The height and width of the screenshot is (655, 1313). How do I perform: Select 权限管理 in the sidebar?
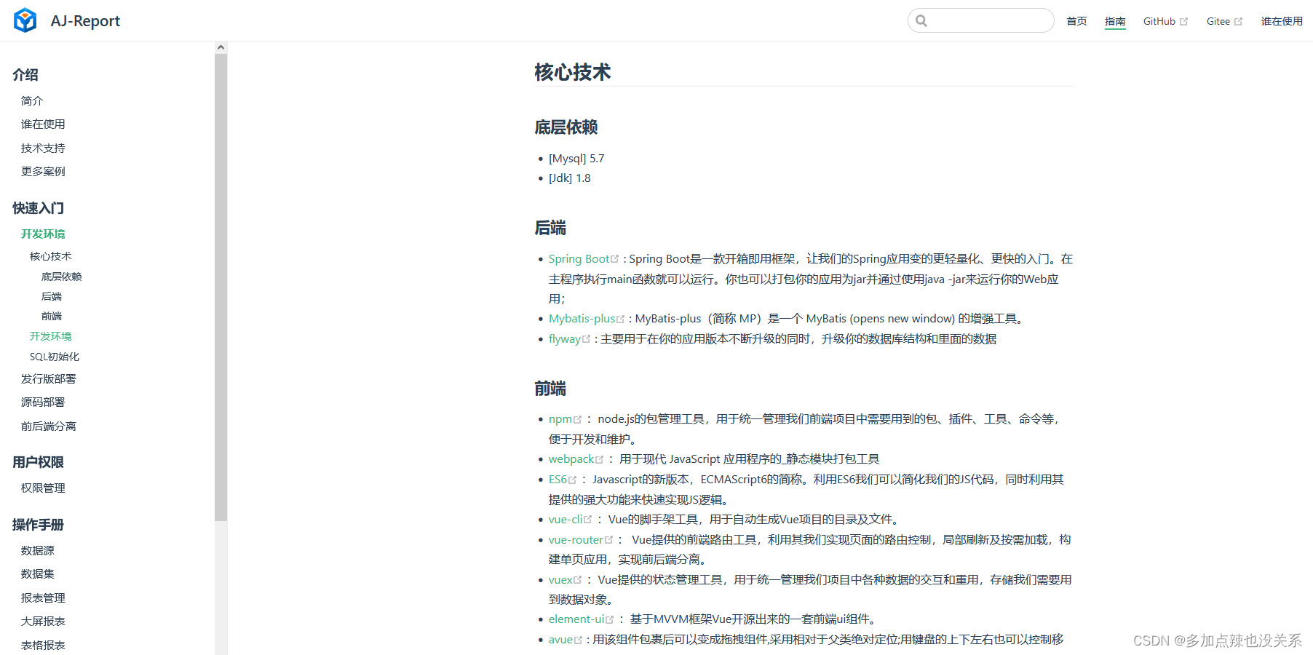tap(43, 488)
